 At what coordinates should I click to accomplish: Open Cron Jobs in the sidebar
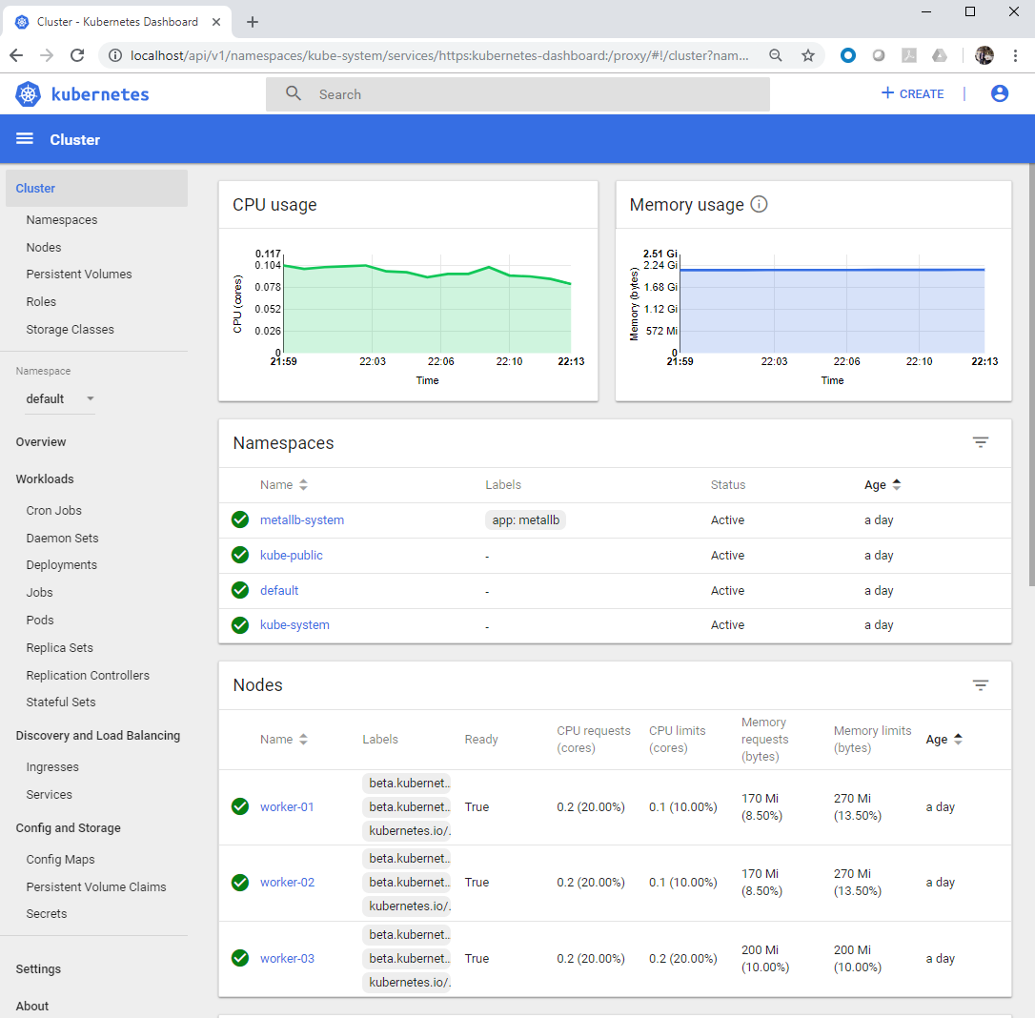coord(54,510)
